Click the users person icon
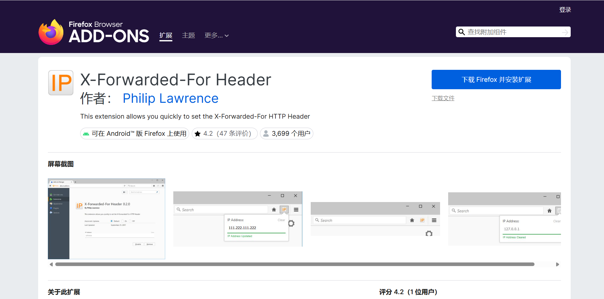The width and height of the screenshot is (604, 299). tap(266, 133)
